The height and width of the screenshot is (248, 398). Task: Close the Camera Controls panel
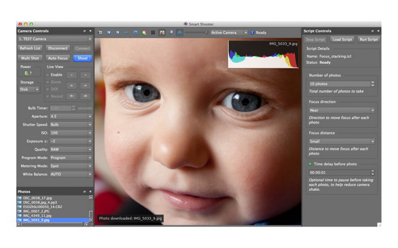(x=90, y=31)
